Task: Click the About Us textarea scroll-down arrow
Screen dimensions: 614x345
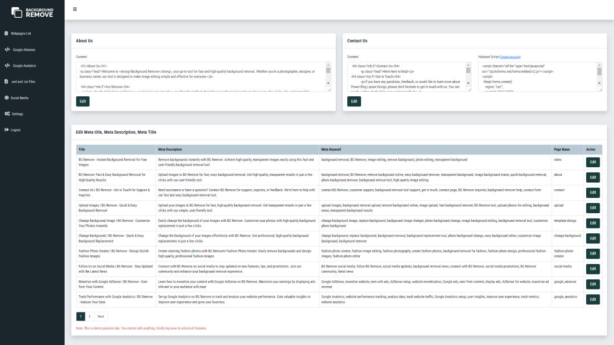Action: coord(328,83)
